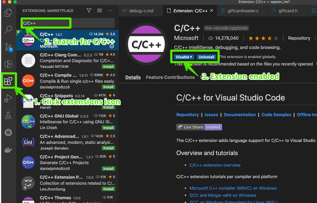Install C/C++ Clang Completion extension
The image size is (317, 203).
[108, 67]
